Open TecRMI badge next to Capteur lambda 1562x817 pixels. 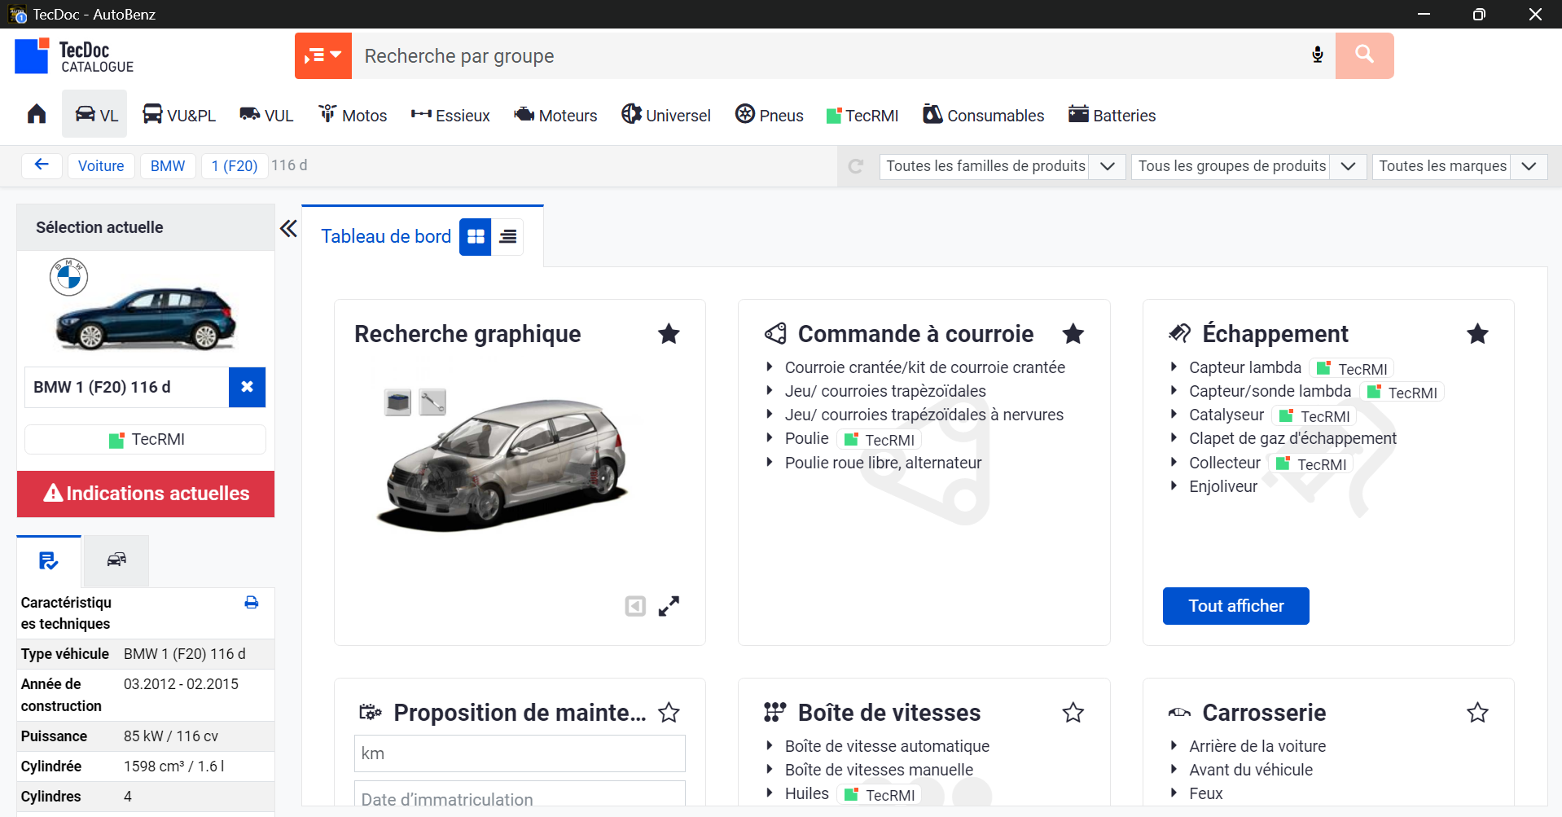click(1352, 369)
